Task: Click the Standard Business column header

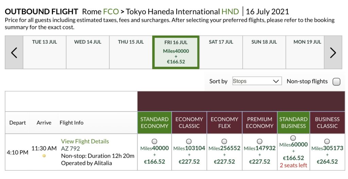Action: 293,122
